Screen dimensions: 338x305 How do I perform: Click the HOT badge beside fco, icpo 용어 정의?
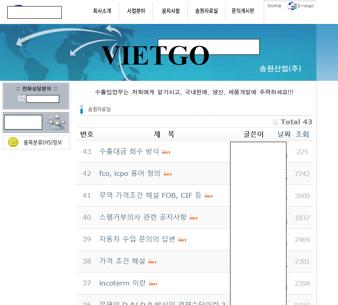168,174
